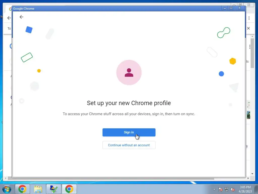This screenshot has height=194, width=258.
Task: Choose Continue without an account
Action: click(x=129, y=145)
